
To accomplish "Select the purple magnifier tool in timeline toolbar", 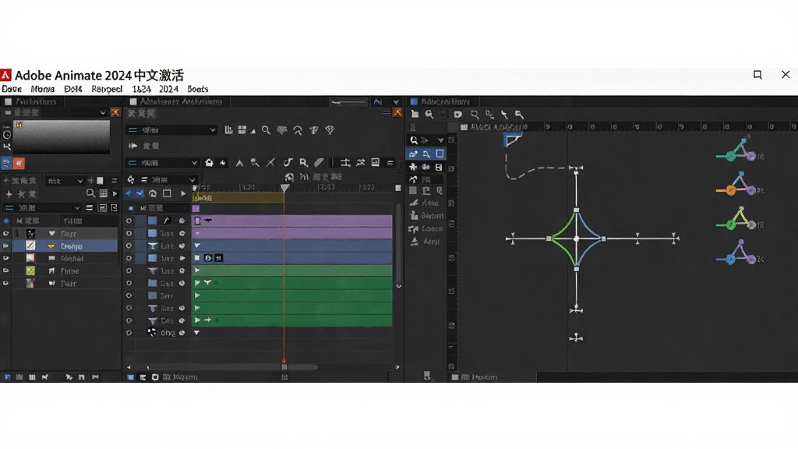I will pyautogui.click(x=255, y=163).
